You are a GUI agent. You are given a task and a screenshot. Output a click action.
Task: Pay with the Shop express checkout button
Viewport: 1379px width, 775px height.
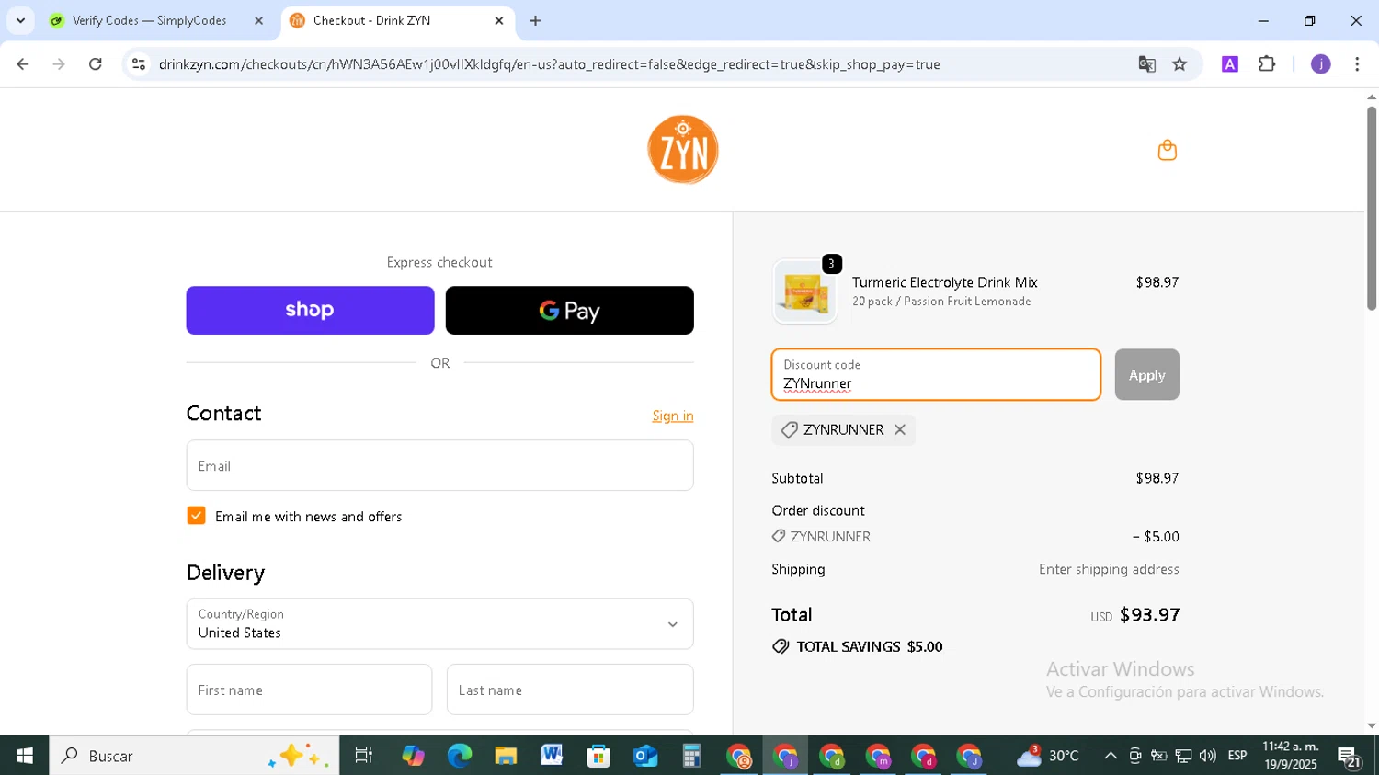pos(310,310)
